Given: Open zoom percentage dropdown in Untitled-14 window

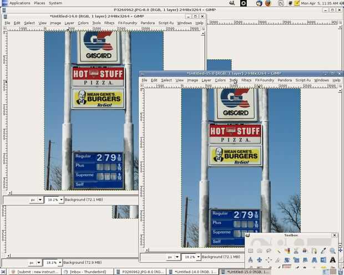Looking at the screenshot, I should pyautogui.click(x=61, y=200).
